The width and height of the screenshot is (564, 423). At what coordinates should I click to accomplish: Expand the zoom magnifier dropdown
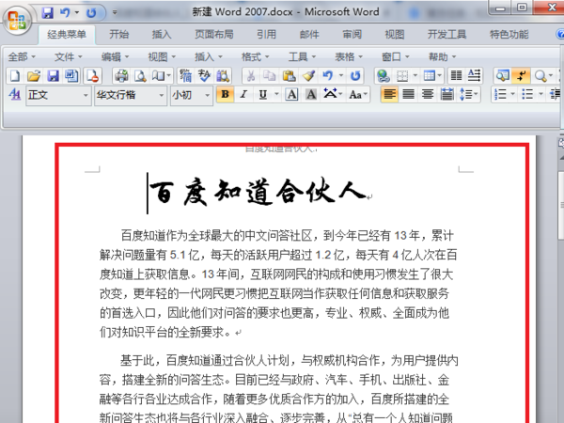[550, 76]
